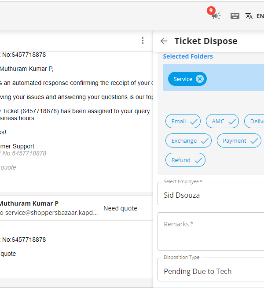Click the red notification count badge
264x288 pixels.
(211, 11)
